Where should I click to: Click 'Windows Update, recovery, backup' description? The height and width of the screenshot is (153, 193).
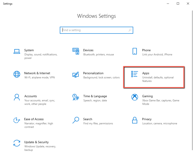coord(40,148)
